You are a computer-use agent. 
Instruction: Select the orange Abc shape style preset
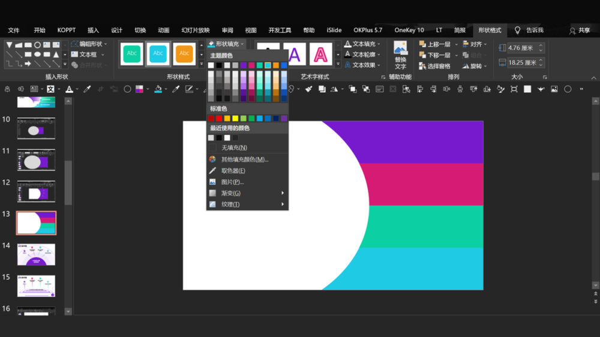point(184,53)
